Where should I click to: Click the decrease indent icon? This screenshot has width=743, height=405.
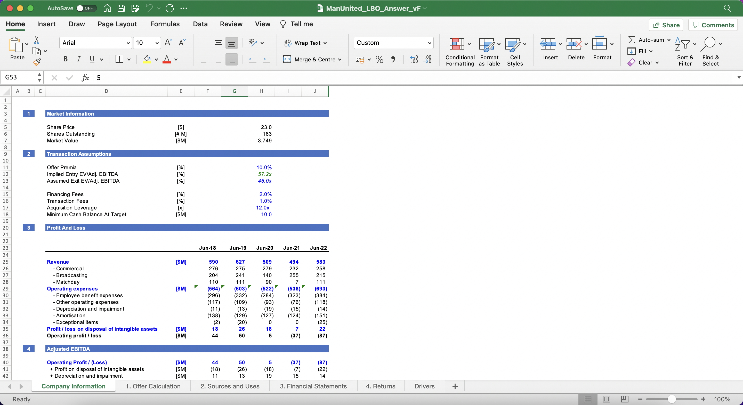click(x=253, y=59)
